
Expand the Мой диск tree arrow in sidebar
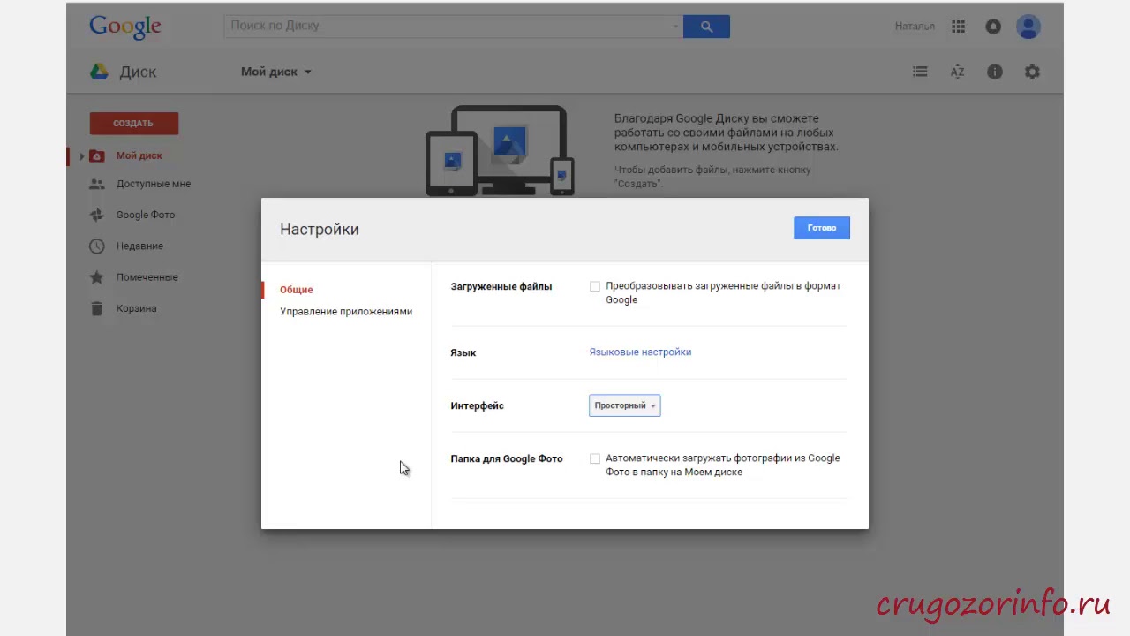(82, 156)
